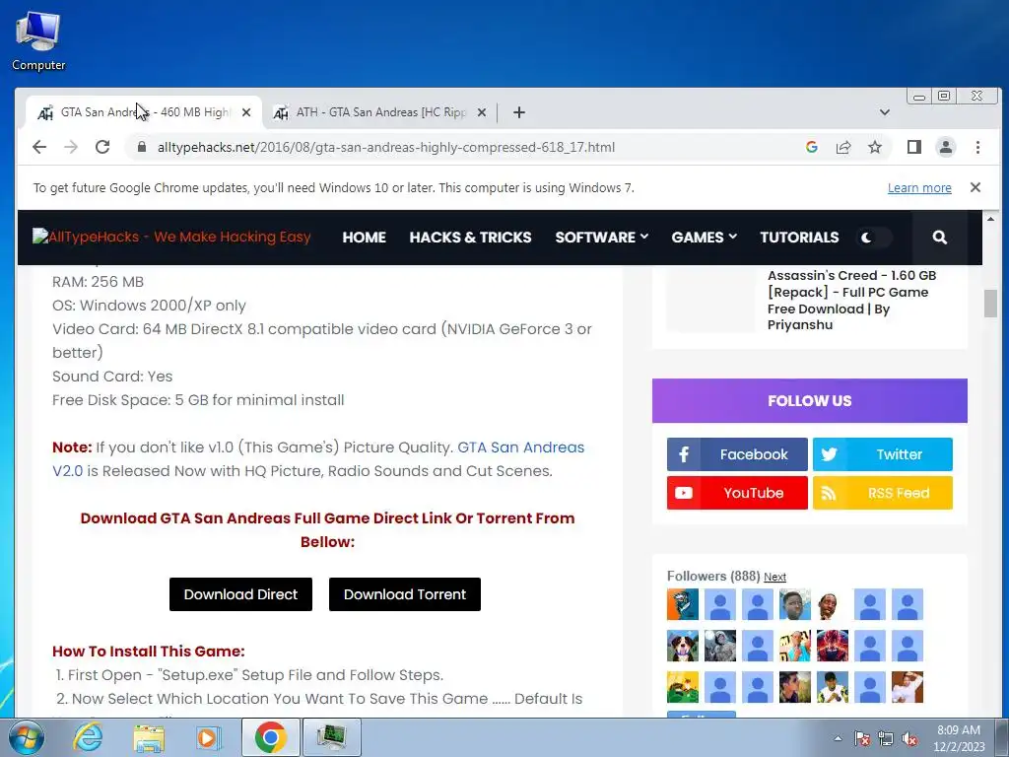This screenshot has height=757, width=1009.
Task: Switch to the GTA San Andreas 460 MB tab
Action: [x=144, y=112]
